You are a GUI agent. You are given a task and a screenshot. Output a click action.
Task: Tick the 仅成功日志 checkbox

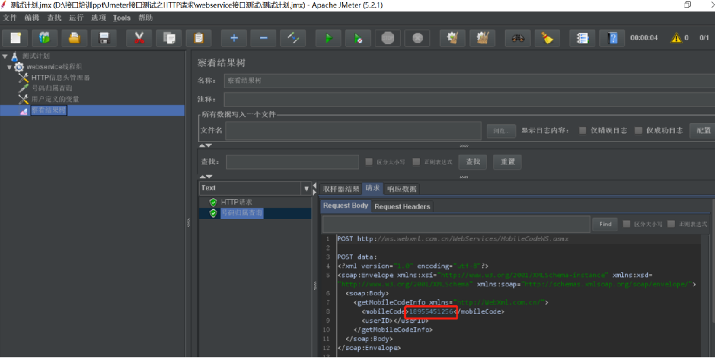tap(638, 130)
